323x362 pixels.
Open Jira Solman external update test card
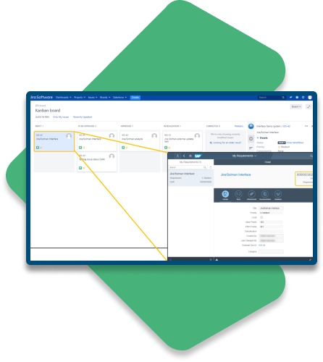[x=183, y=141]
